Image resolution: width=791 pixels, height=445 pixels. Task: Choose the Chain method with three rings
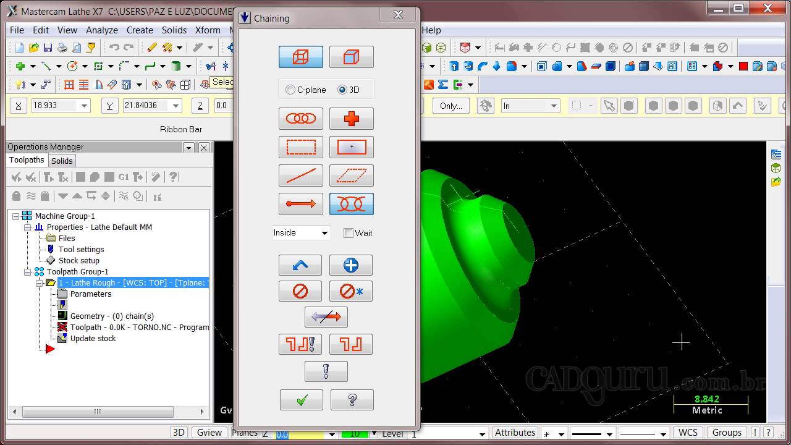tap(301, 119)
